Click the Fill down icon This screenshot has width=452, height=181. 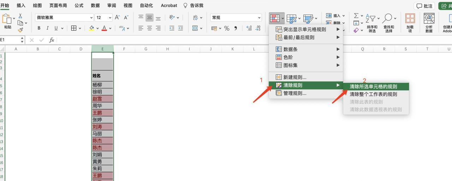[x=356, y=23]
